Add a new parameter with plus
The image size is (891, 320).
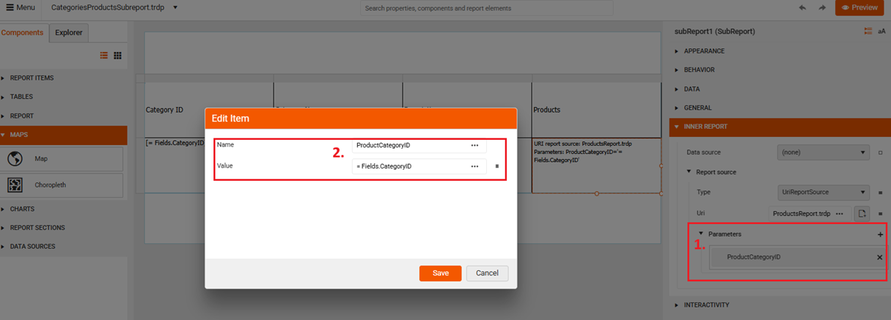point(880,234)
